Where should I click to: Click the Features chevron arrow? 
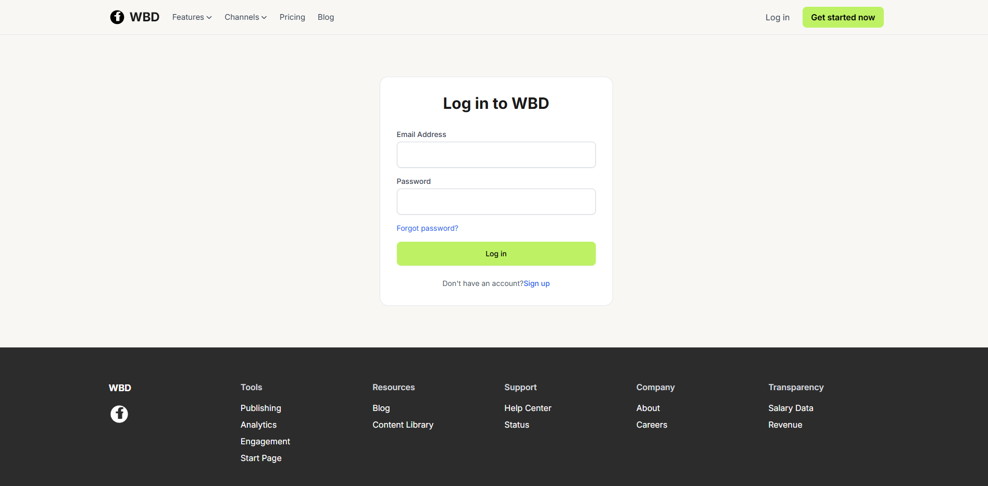209,17
